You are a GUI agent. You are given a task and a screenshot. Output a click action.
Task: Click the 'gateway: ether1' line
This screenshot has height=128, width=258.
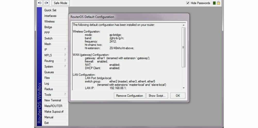click(x=117, y=58)
